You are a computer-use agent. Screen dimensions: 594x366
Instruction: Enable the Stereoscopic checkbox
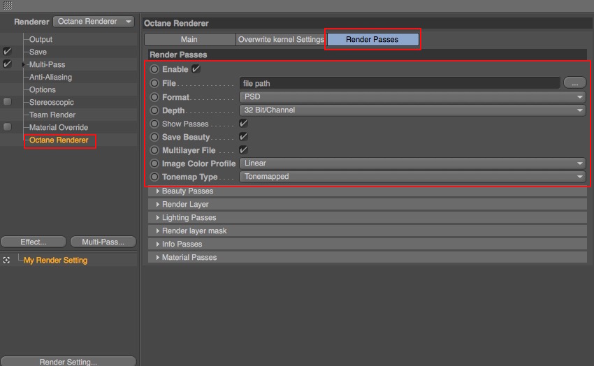pos(7,102)
